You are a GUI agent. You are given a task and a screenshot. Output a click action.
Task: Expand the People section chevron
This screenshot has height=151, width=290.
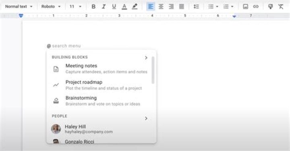click(146, 118)
